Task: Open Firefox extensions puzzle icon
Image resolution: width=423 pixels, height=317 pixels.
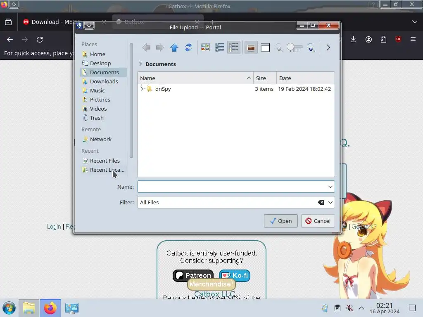Action: (x=383, y=39)
